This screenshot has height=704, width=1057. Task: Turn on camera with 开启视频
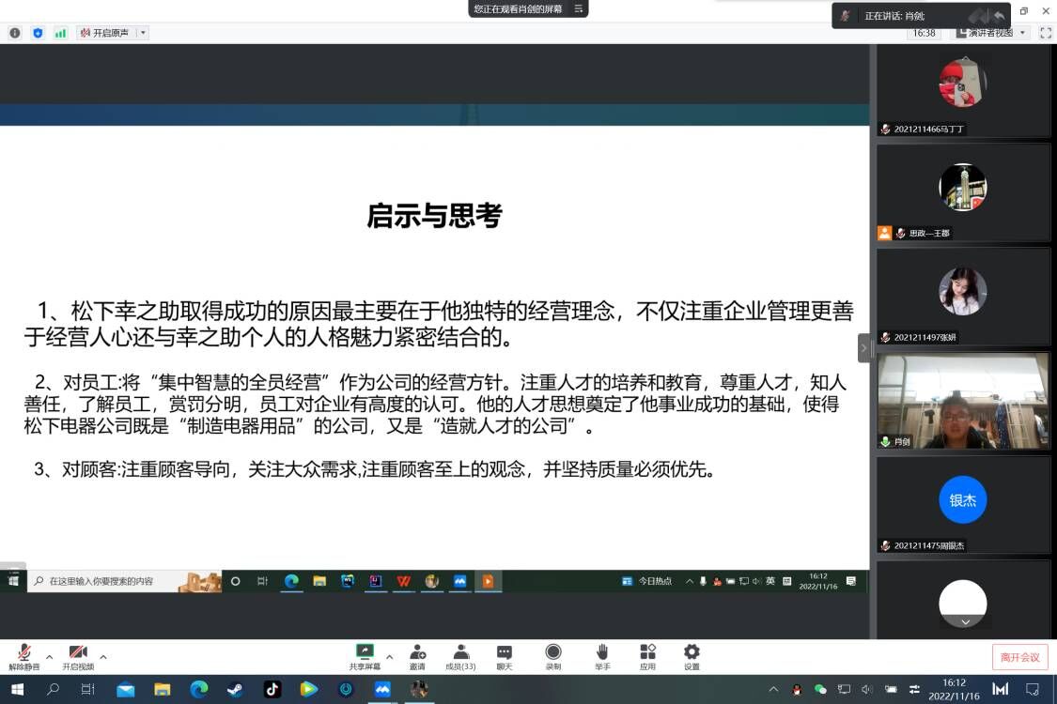78,656
